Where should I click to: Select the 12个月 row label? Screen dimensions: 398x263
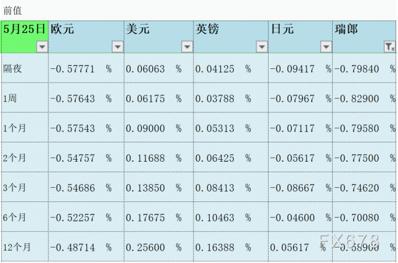tap(25, 246)
